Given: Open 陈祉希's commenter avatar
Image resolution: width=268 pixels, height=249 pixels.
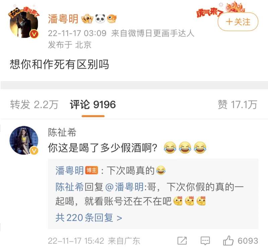Looking at the screenshot, I should [24, 140].
